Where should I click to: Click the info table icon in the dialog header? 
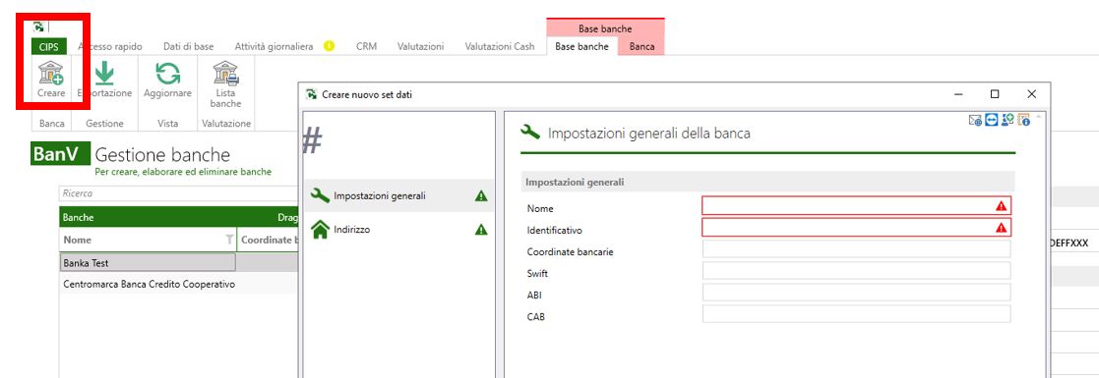1023,120
